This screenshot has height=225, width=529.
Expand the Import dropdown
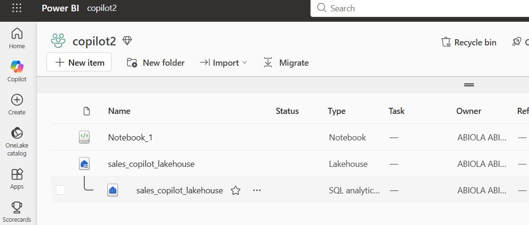(x=224, y=63)
